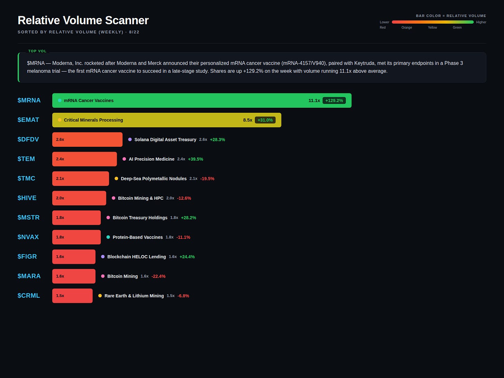The height and width of the screenshot is (378, 504).
Task: Select the -19.5% change value
Action: click(x=207, y=179)
